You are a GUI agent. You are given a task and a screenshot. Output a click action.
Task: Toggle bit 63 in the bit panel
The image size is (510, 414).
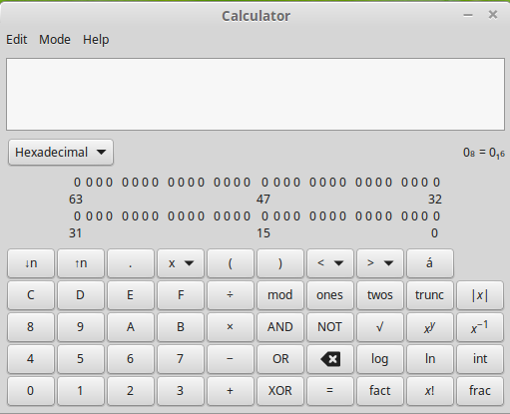77,183
